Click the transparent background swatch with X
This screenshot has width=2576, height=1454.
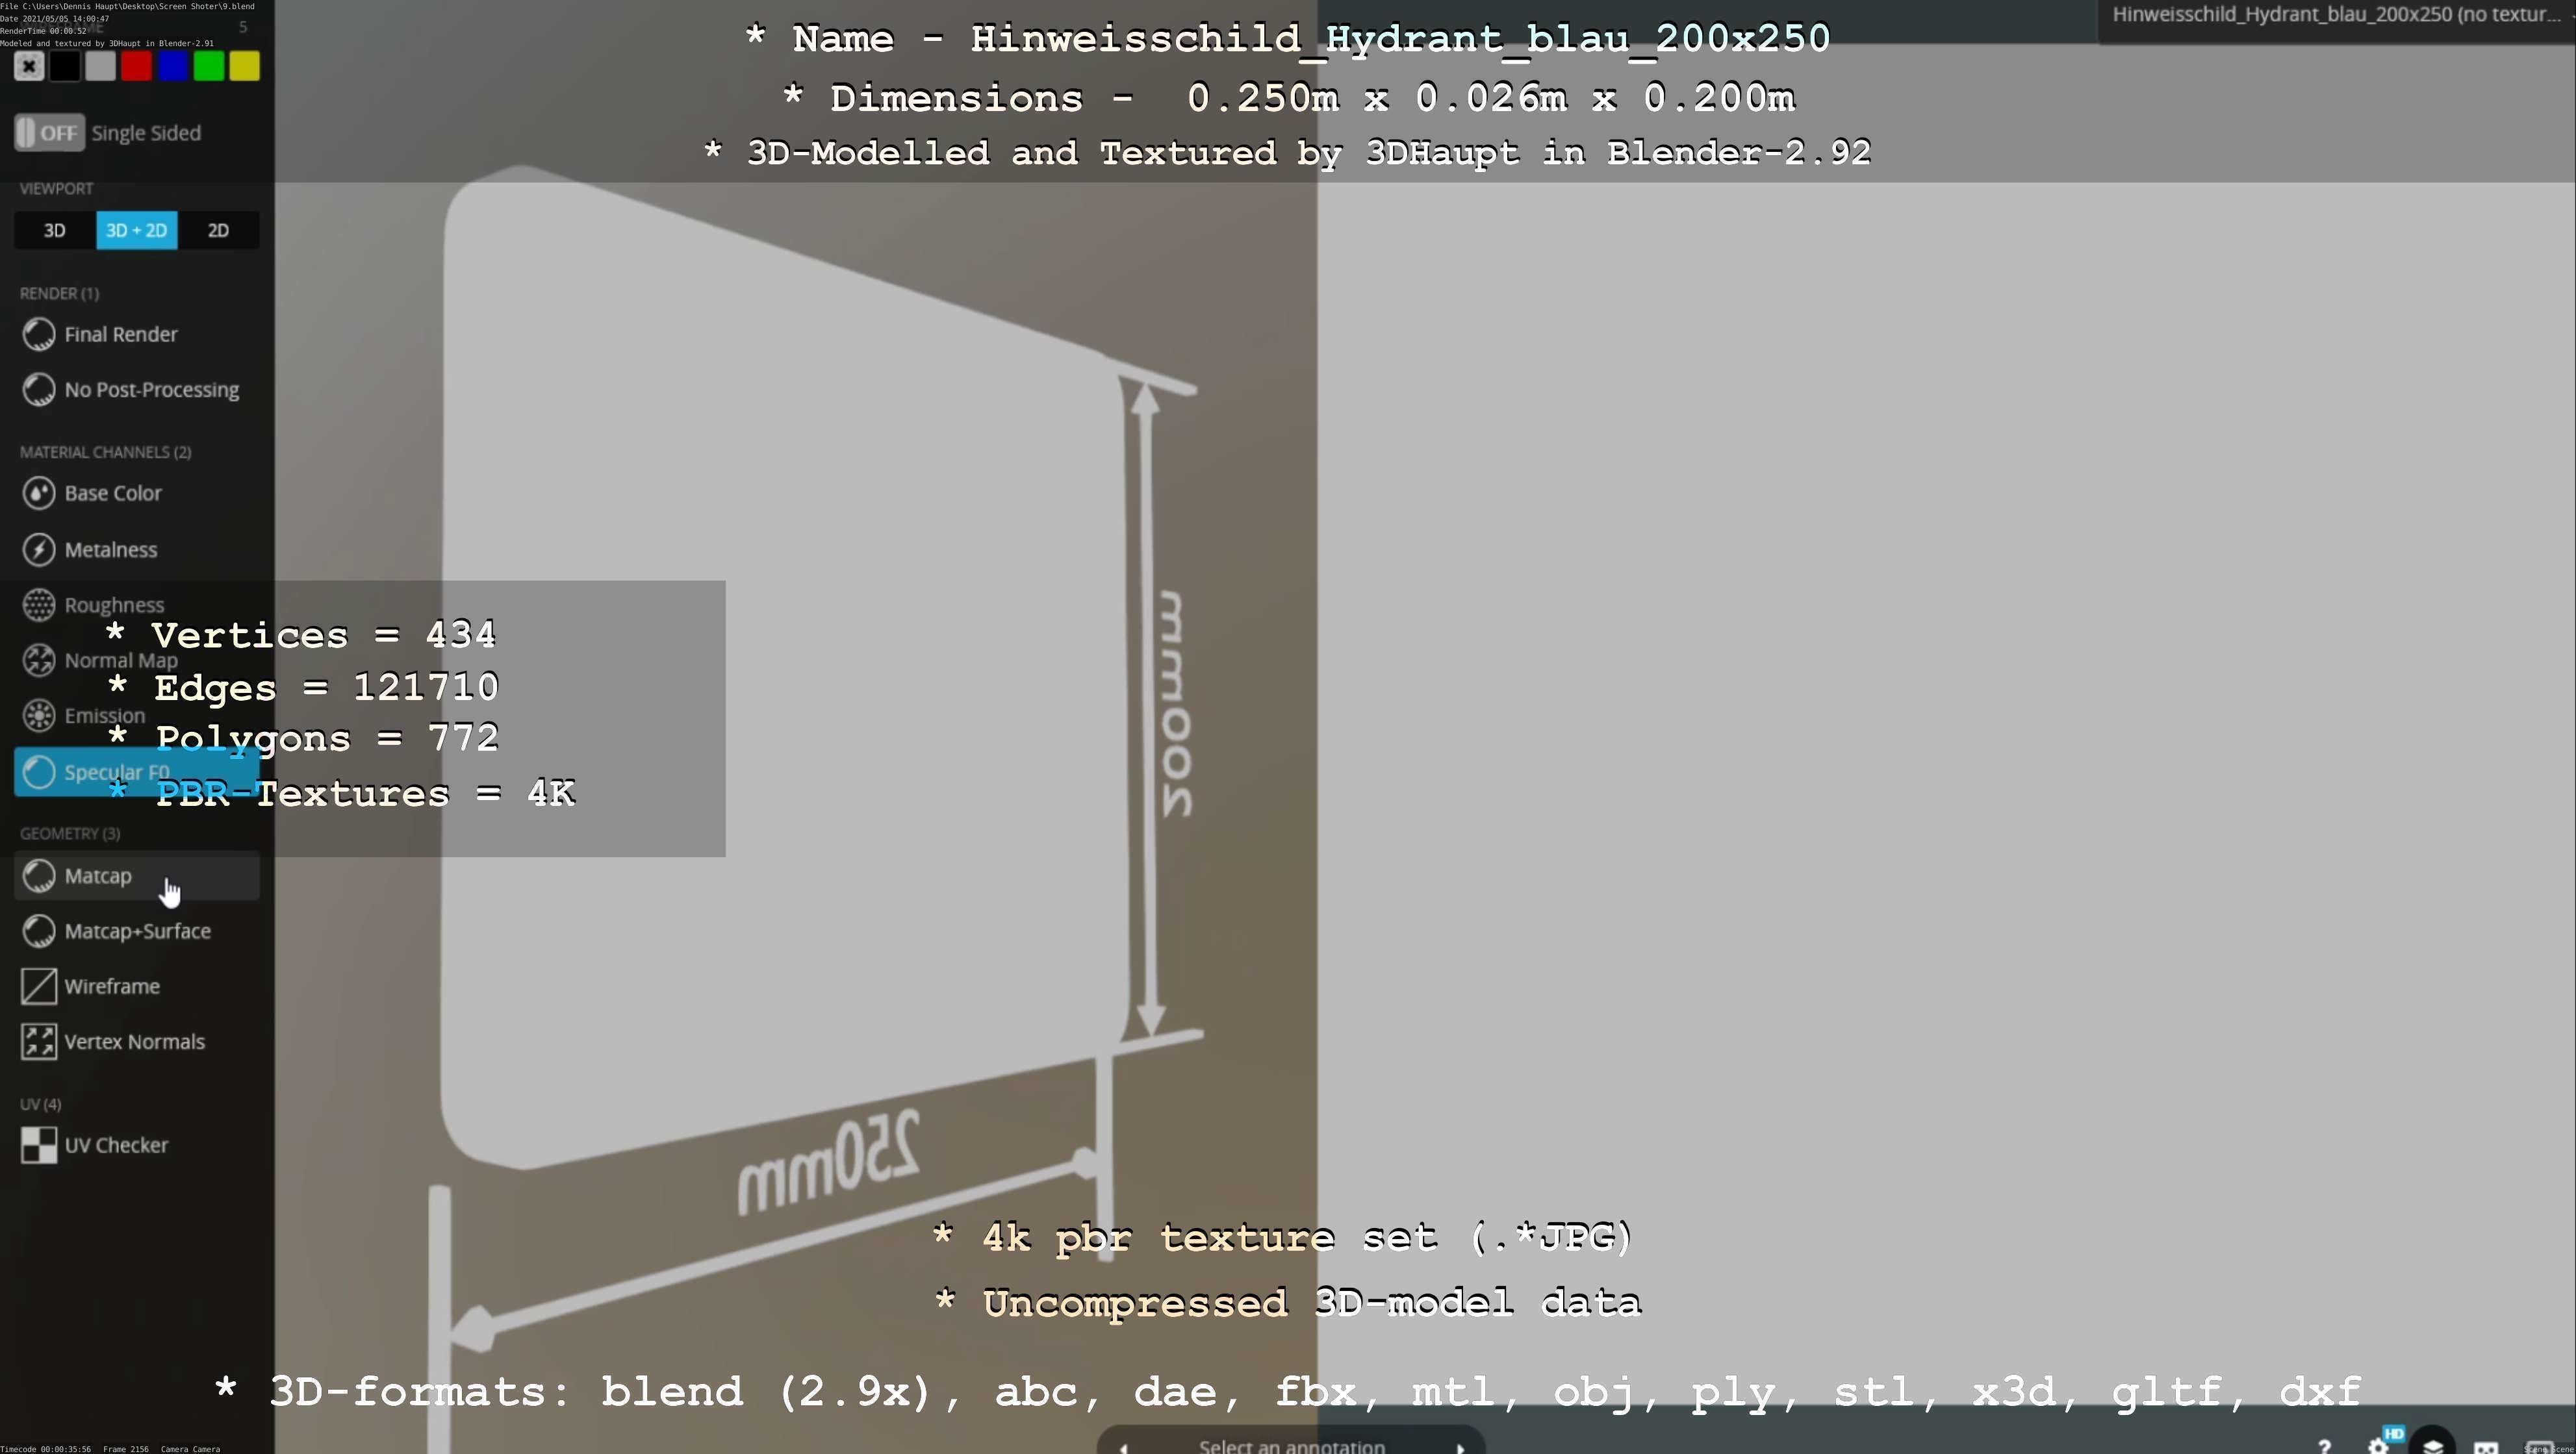point(29,67)
